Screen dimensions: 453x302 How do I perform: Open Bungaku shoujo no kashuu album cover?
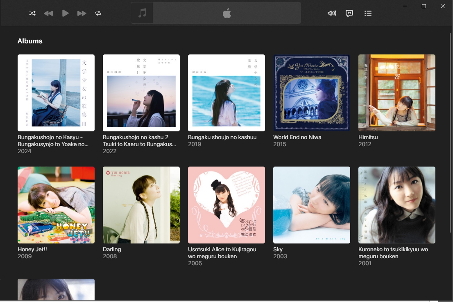tap(226, 92)
